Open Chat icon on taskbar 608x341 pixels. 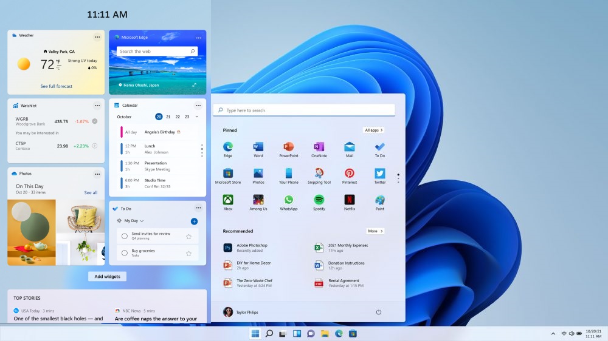311,333
